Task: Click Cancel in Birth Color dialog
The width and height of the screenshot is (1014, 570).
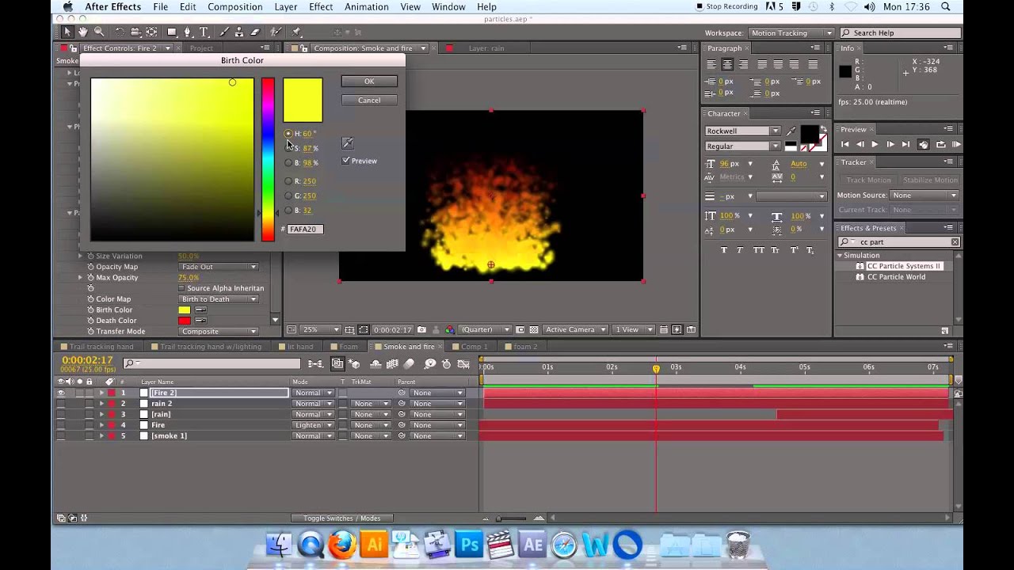Action: click(369, 101)
